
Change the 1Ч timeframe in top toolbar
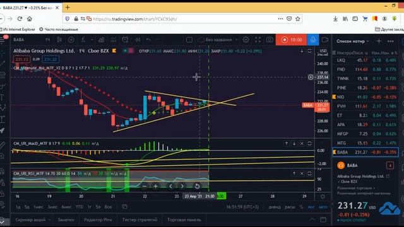coord(48,40)
